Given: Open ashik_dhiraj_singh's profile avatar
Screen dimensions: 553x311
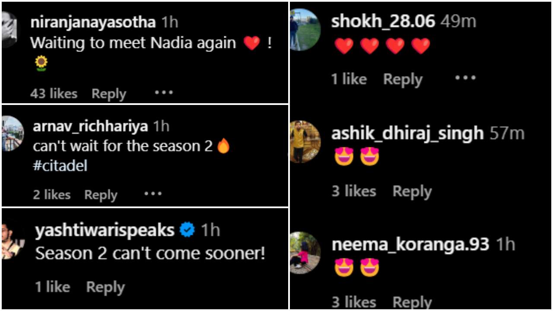Looking at the screenshot, I should pos(305,142).
